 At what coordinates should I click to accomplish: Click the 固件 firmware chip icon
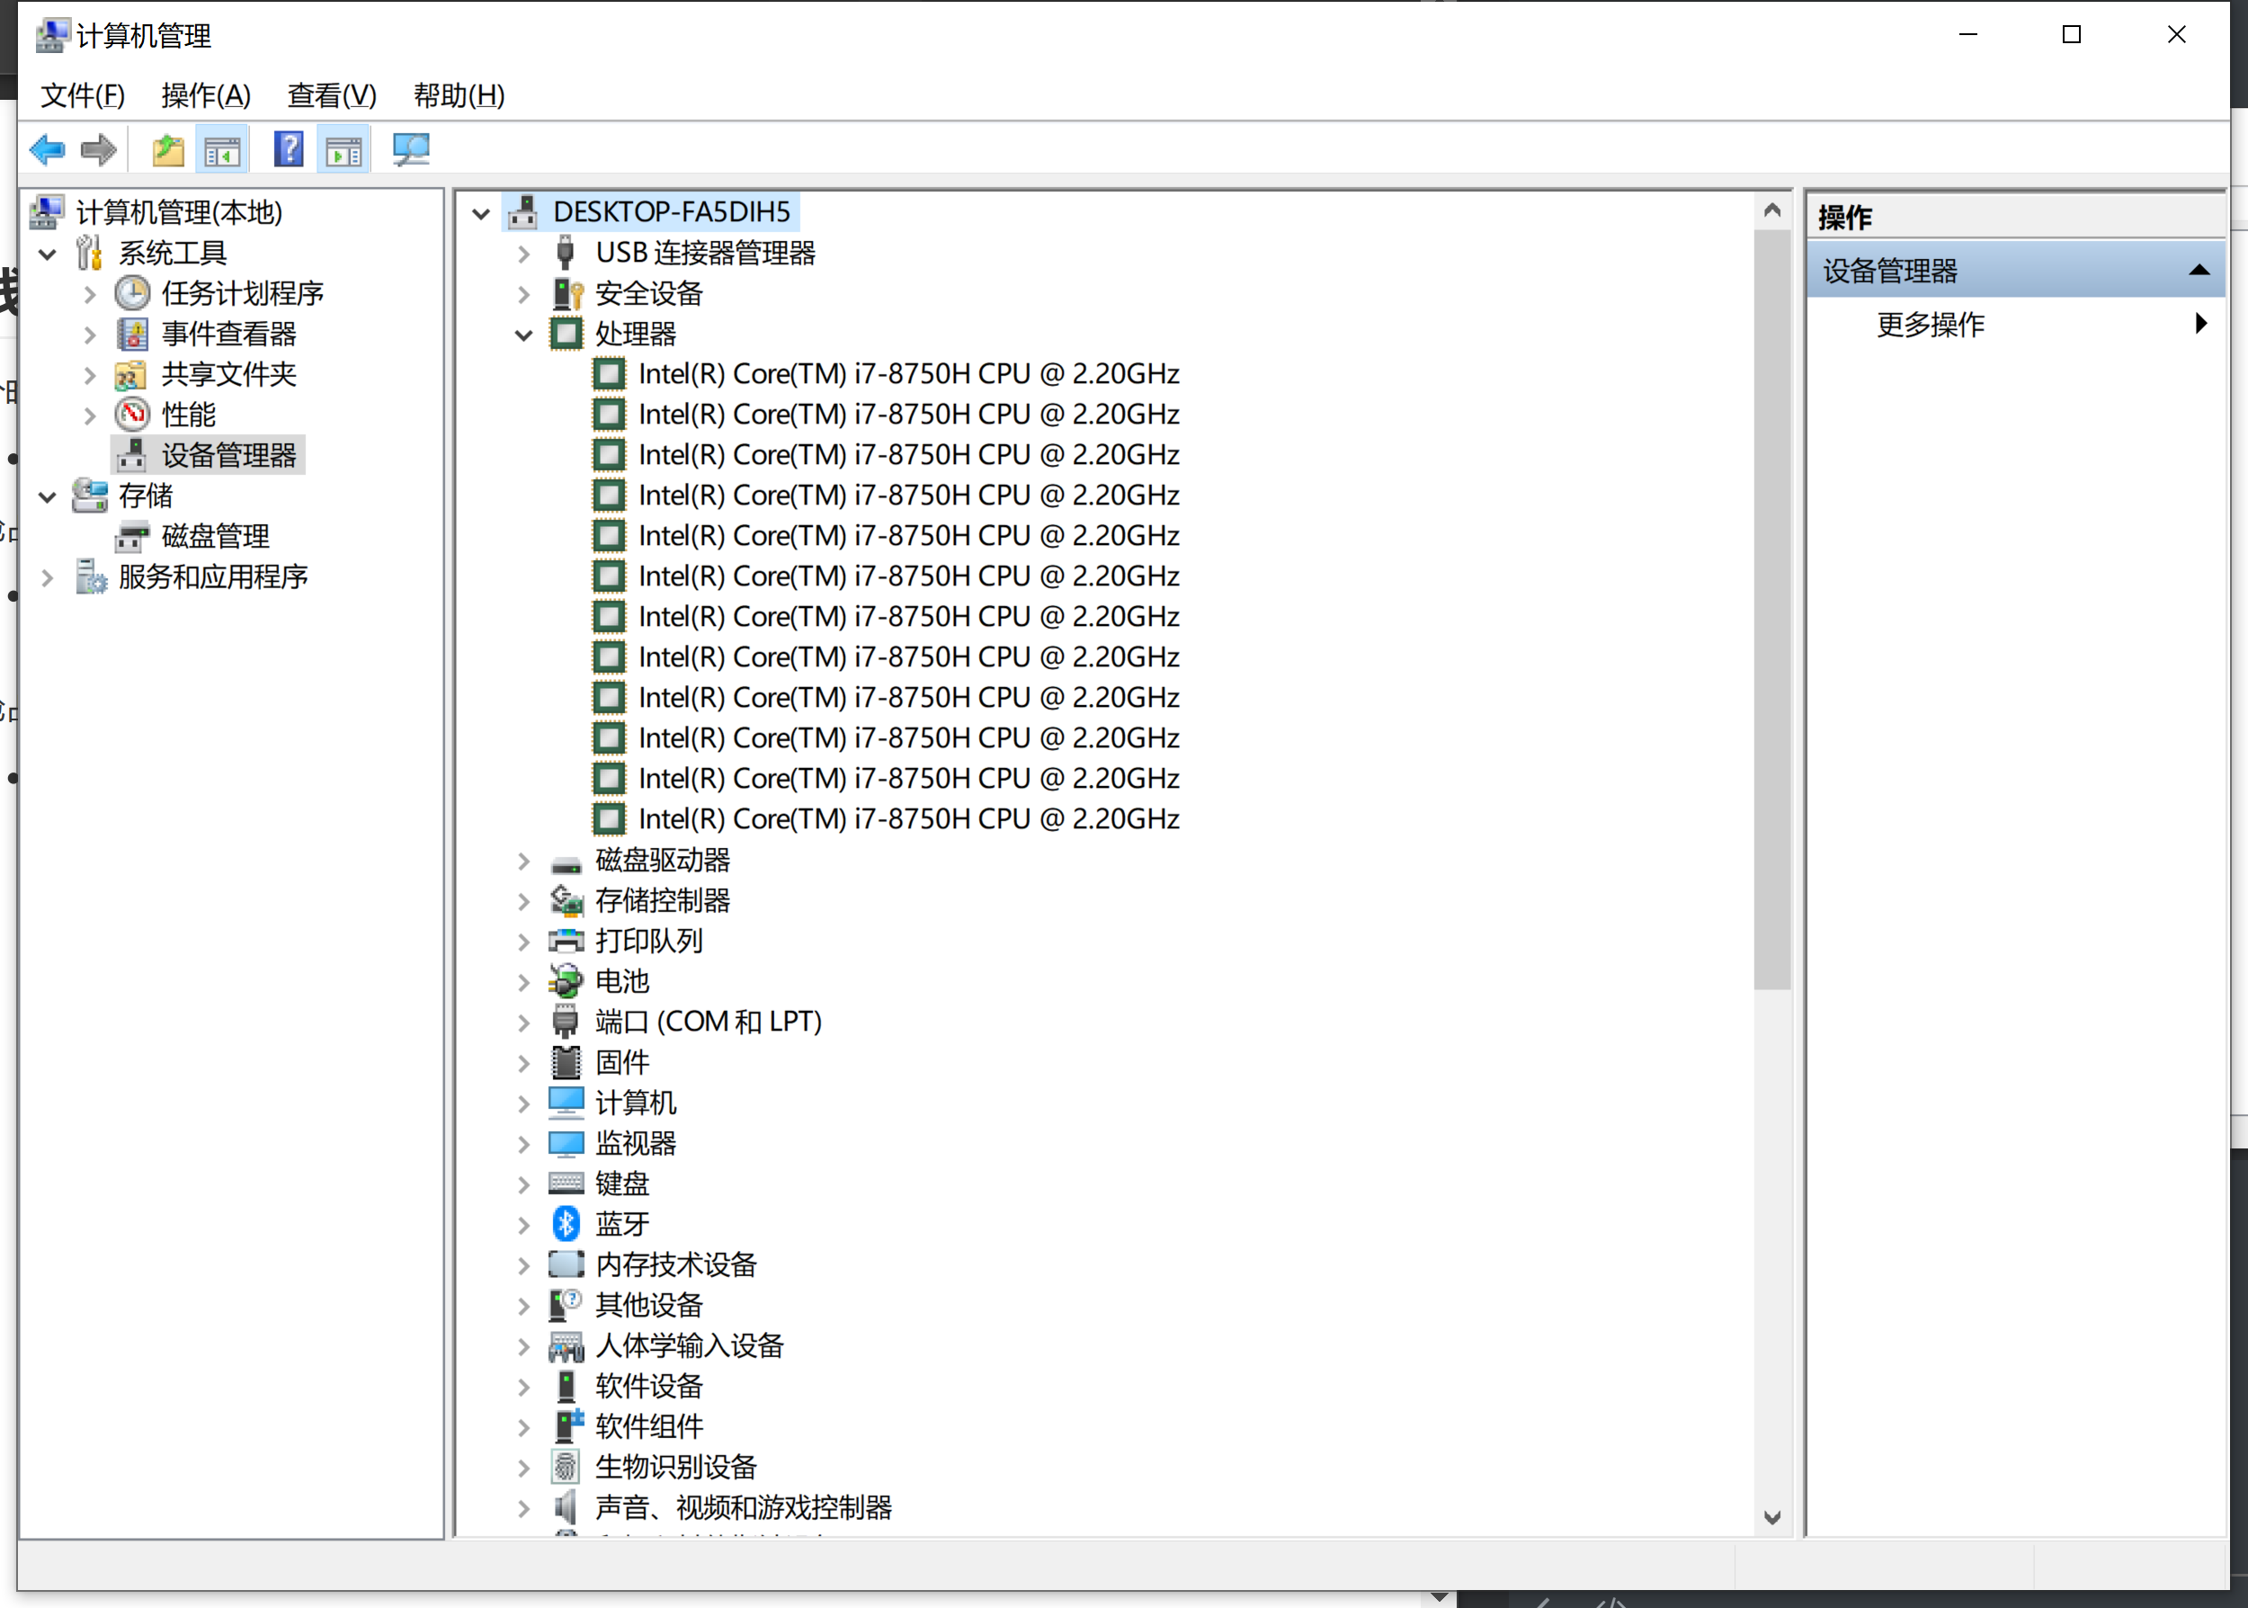tap(566, 1062)
